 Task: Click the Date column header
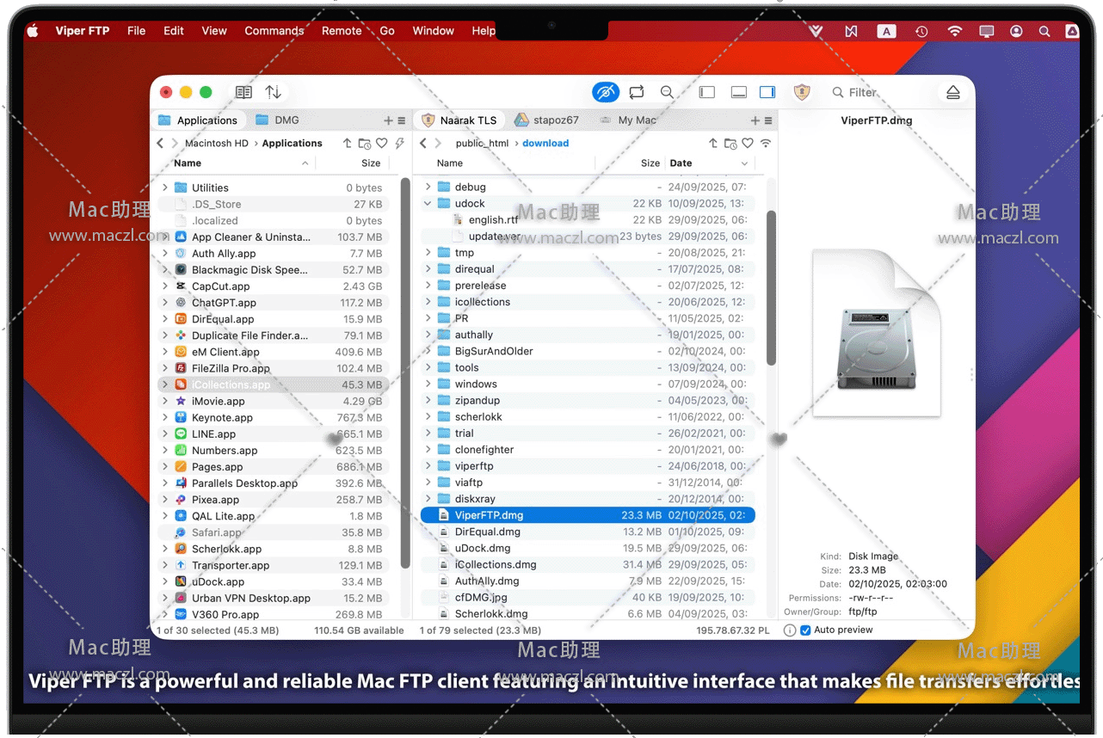click(x=681, y=163)
